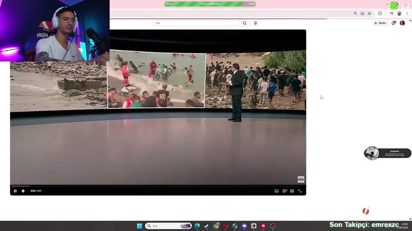The width and height of the screenshot is (412, 231).
Task: Click the suramusic now-playing widget
Action: (388, 153)
